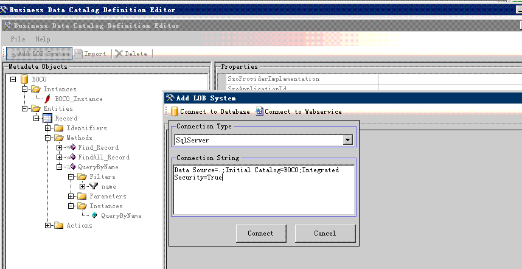This screenshot has width=522, height=269.
Task: Open the File menu
Action: pos(18,39)
